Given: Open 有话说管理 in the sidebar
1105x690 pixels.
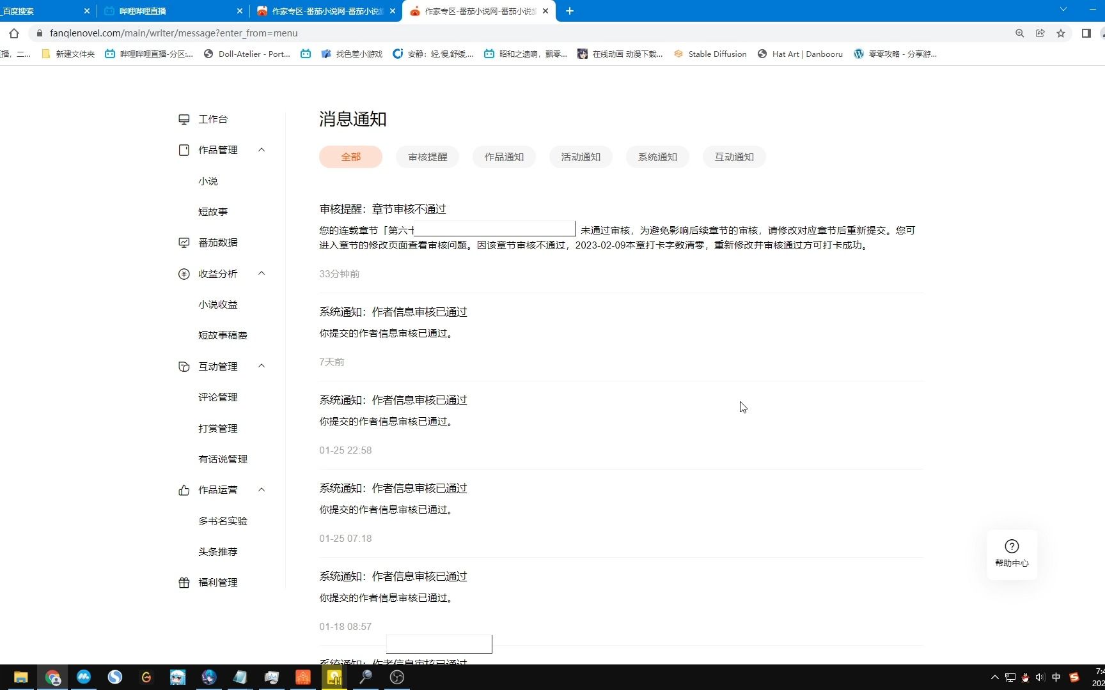Looking at the screenshot, I should (x=223, y=459).
